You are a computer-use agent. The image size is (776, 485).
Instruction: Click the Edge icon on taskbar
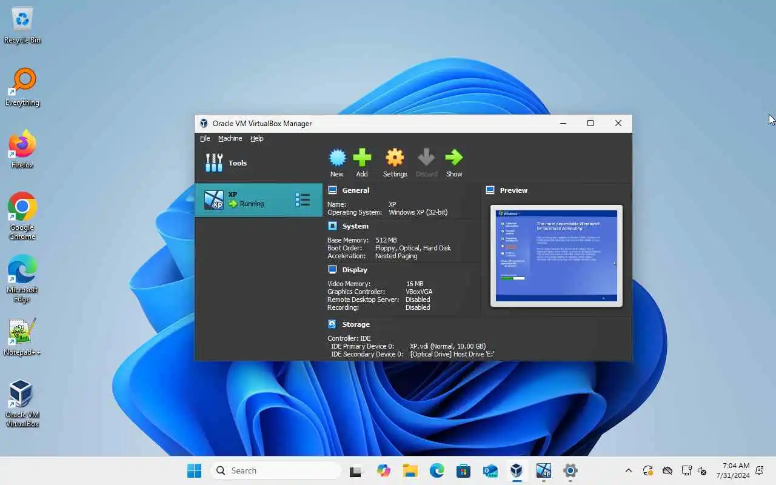click(x=436, y=470)
